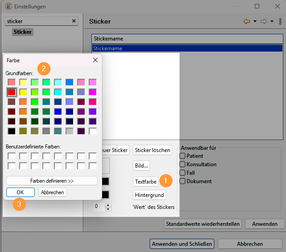Pick the red swatch in Grundfarben
286x252 pixels.
tap(12, 92)
